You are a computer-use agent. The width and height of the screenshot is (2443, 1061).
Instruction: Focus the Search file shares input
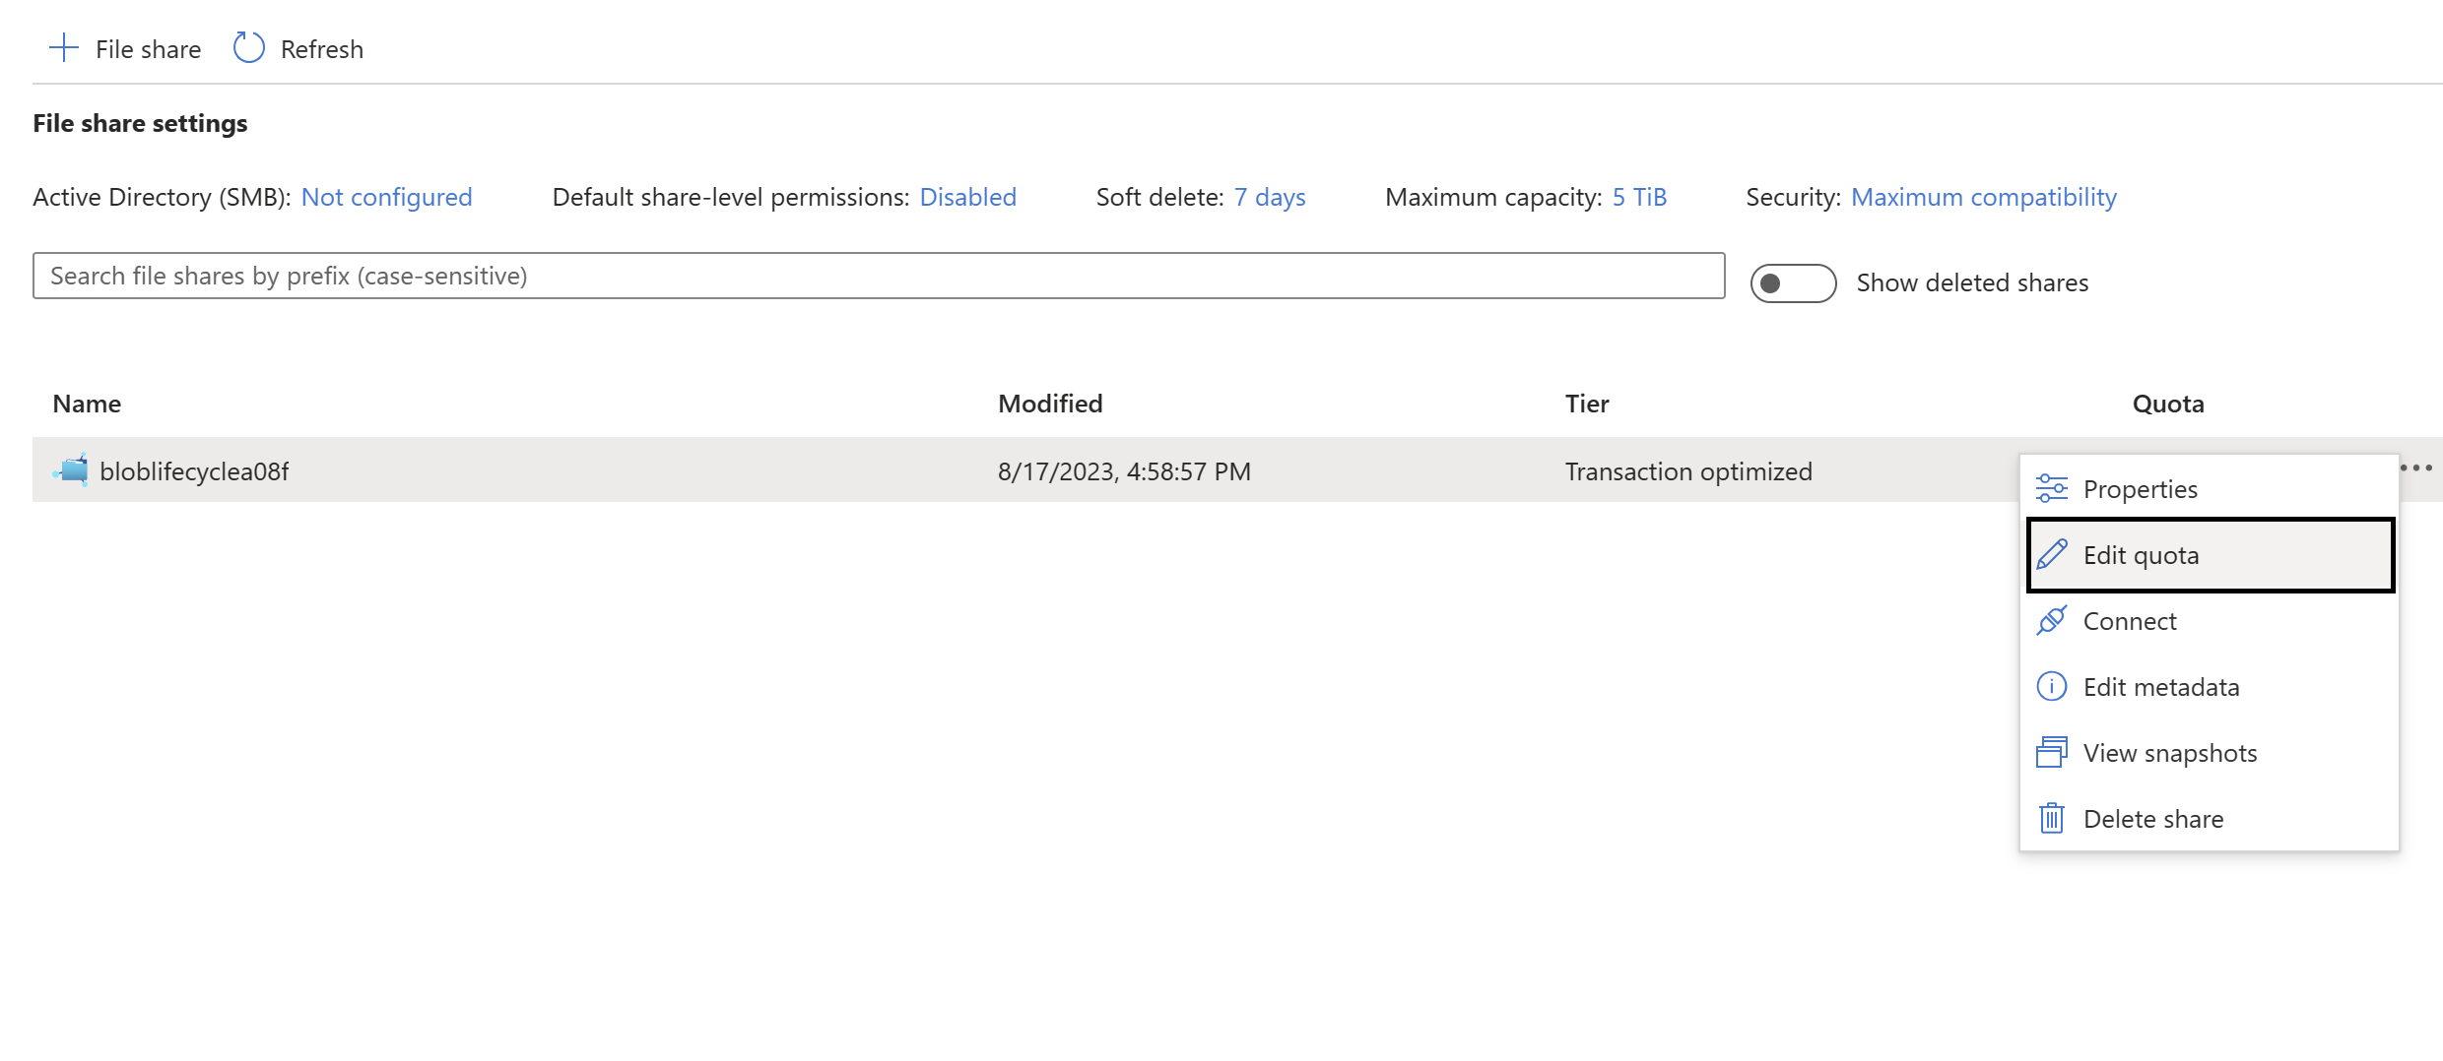pyautogui.click(x=879, y=276)
